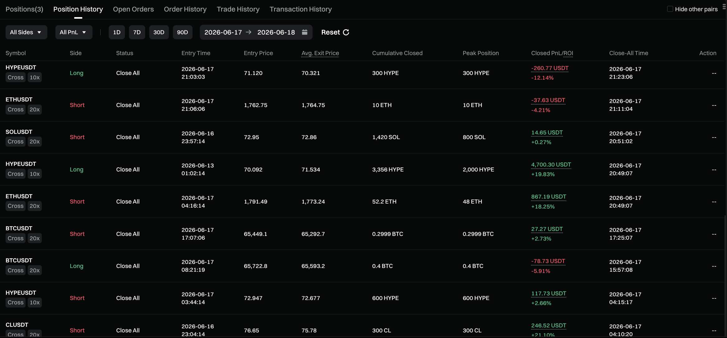The image size is (727, 338).
Task: Open the menu icon beside Hide other pairs
Action: click(724, 7)
